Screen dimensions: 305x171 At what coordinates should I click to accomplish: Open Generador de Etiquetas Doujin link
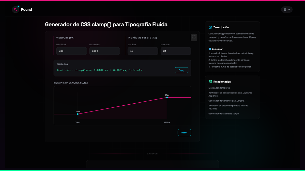coord(224,114)
